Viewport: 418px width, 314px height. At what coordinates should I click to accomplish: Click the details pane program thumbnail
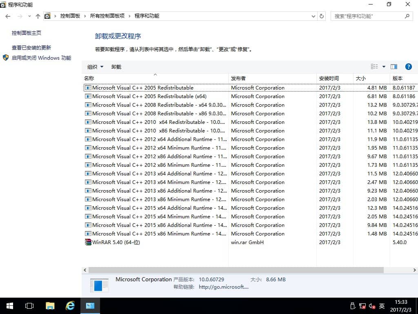(99, 285)
